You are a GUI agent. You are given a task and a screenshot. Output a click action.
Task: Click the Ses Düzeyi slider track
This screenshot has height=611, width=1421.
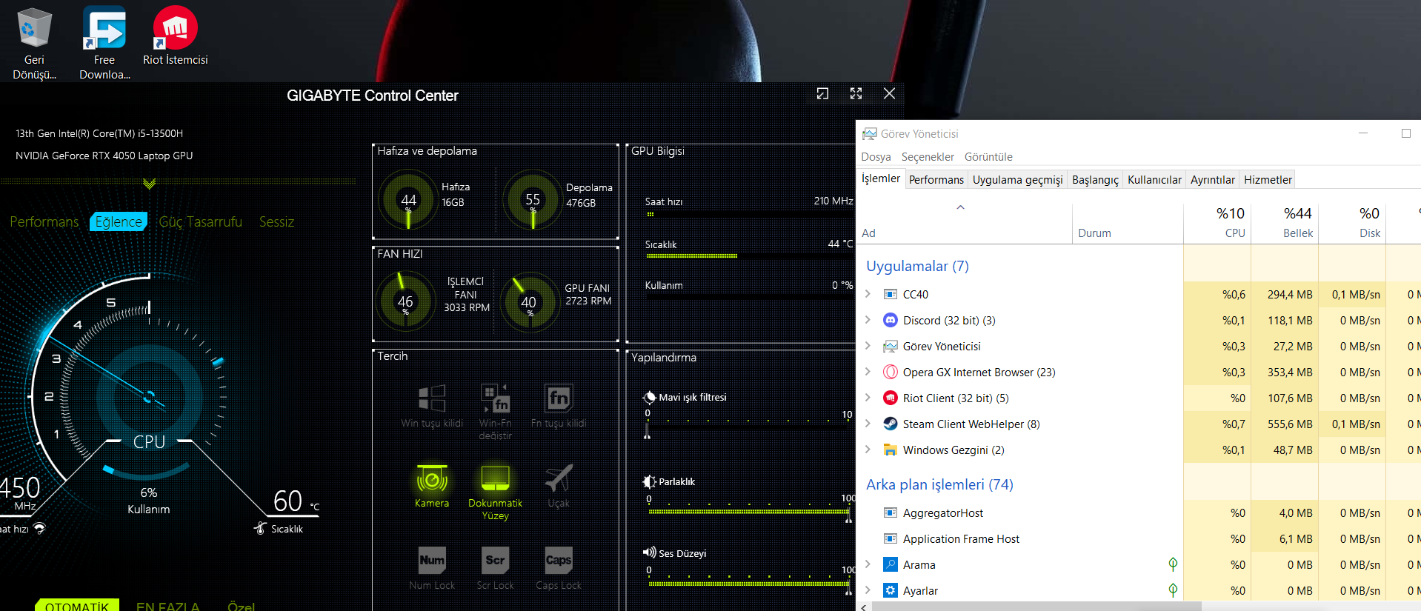click(748, 584)
